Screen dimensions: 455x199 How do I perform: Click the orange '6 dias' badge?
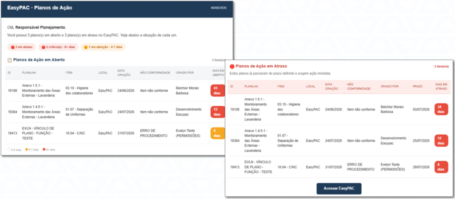tap(217, 133)
